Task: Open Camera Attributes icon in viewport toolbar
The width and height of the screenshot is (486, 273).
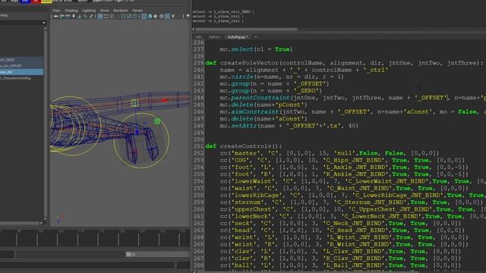Action: [68, 16]
